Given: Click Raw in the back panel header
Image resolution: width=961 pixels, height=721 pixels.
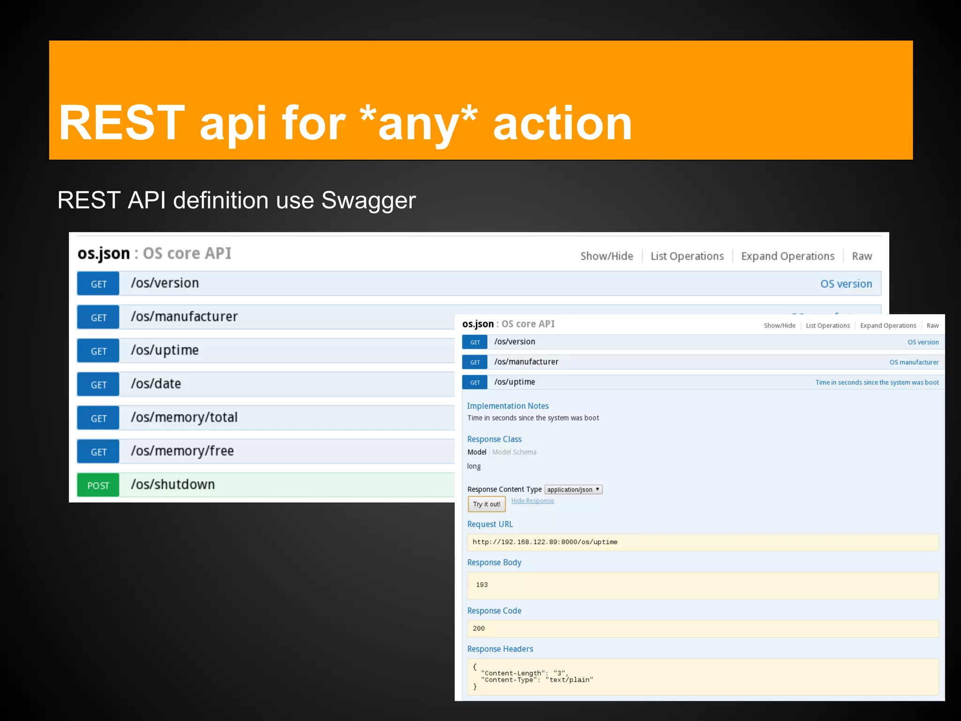Looking at the screenshot, I should click(x=862, y=256).
